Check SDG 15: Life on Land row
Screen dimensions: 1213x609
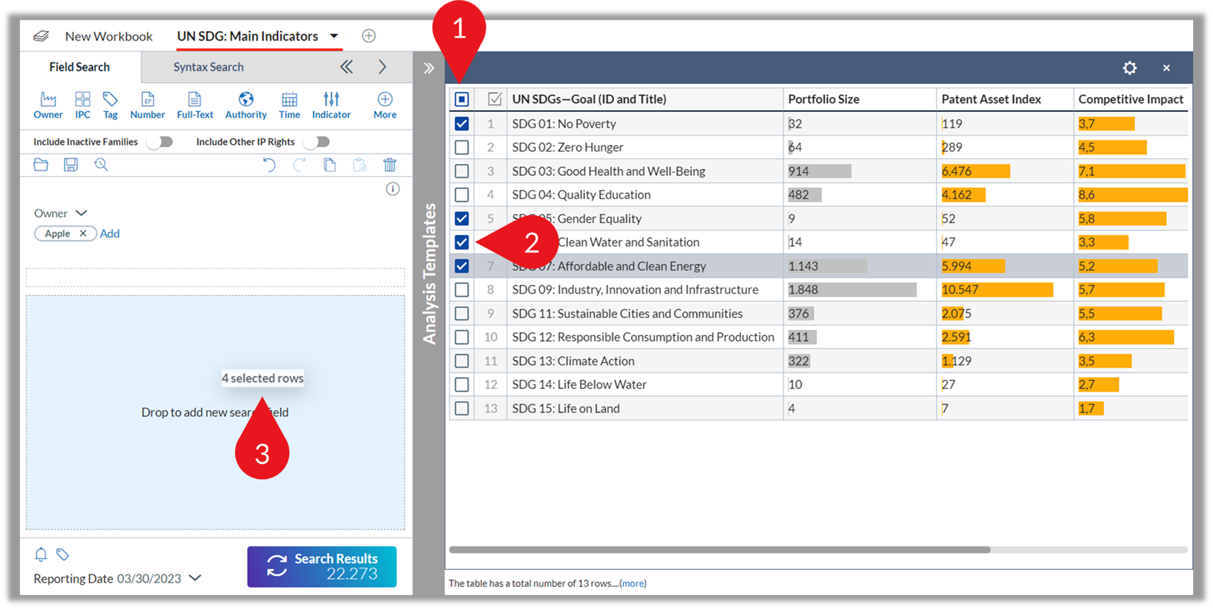461,408
